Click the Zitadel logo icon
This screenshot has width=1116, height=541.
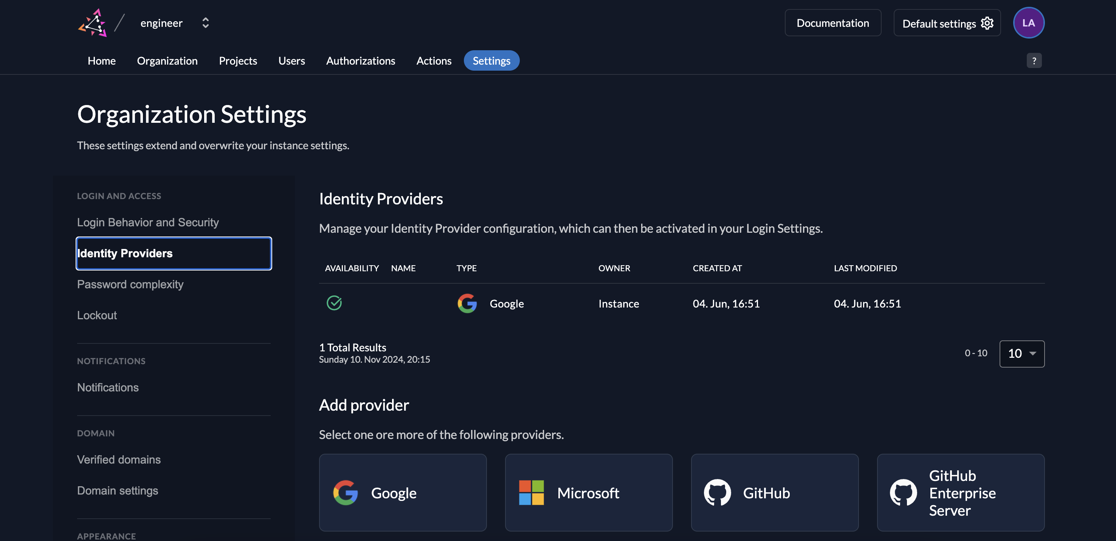click(93, 23)
